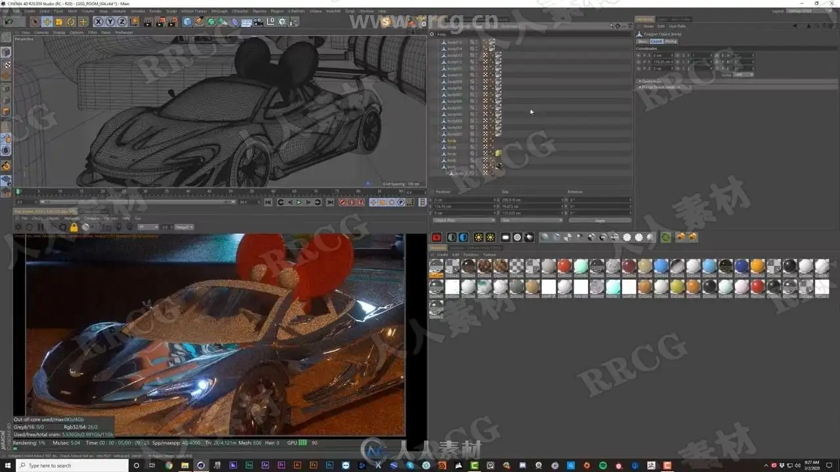840x472 pixels.
Task: Click sun light icon above materials
Action: click(478, 237)
